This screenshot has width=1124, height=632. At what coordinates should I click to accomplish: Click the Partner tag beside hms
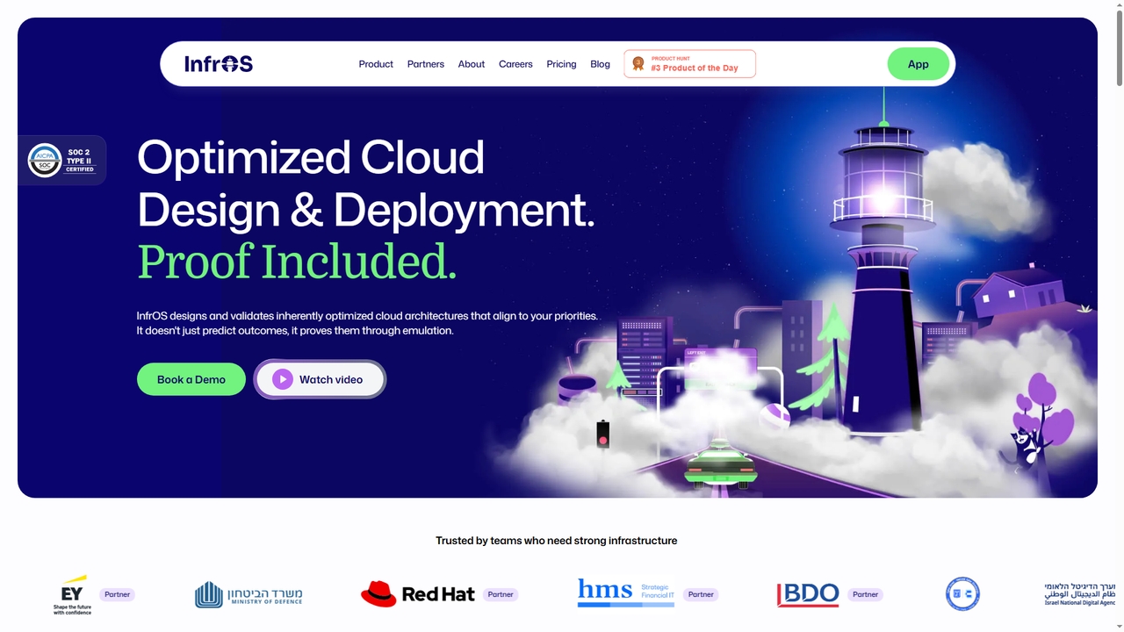coord(701,594)
